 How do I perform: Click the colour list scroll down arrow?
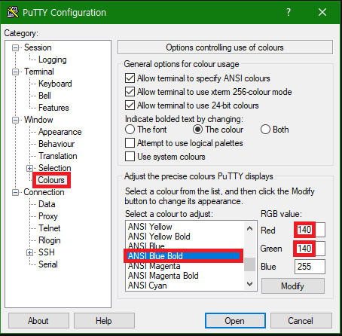(249, 284)
